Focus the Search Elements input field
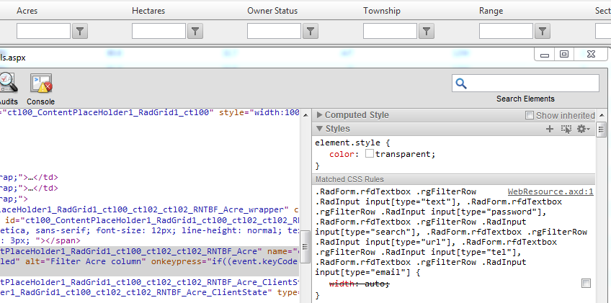This screenshot has height=303, width=611. [x=525, y=83]
